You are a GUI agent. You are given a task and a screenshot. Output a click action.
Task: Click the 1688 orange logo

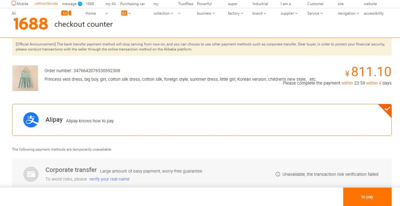click(x=30, y=24)
